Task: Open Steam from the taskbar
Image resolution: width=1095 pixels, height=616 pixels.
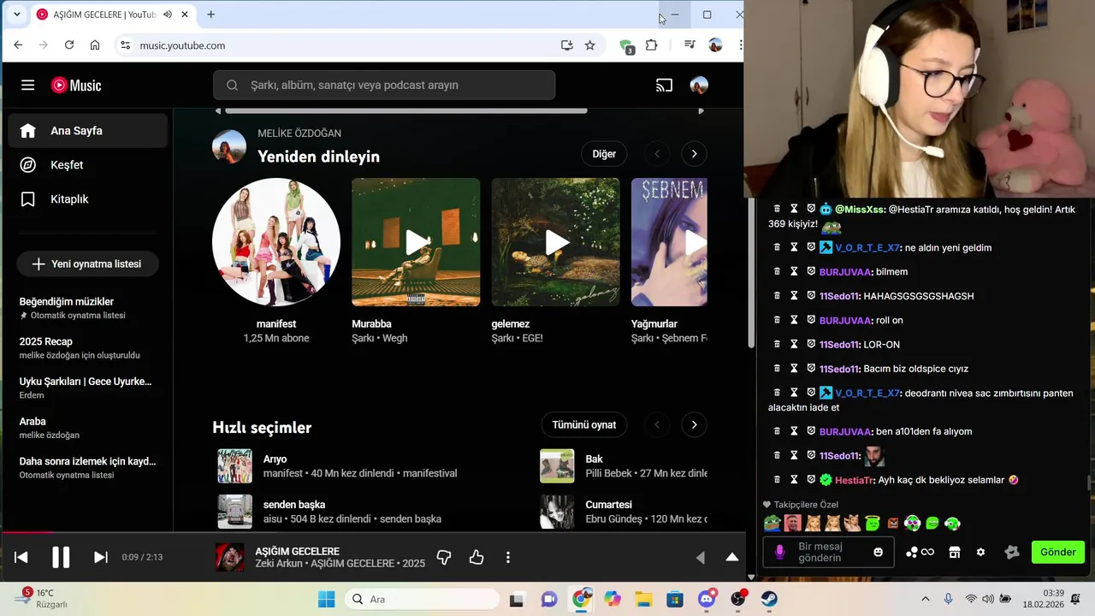Action: [x=769, y=600]
